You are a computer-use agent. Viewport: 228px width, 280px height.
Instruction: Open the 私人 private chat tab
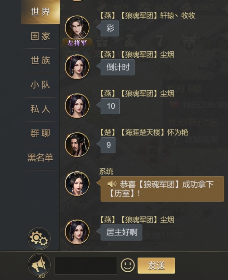click(x=40, y=109)
